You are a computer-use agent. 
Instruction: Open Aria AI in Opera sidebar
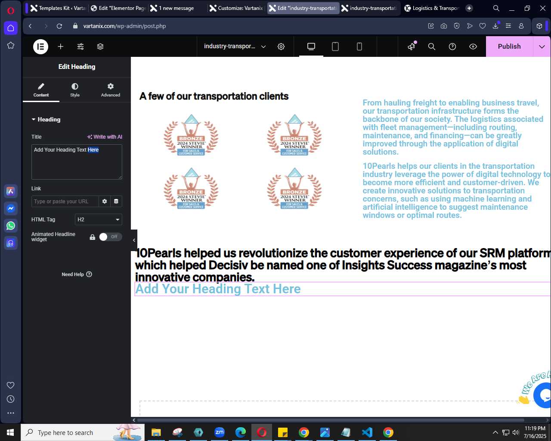pos(11,191)
